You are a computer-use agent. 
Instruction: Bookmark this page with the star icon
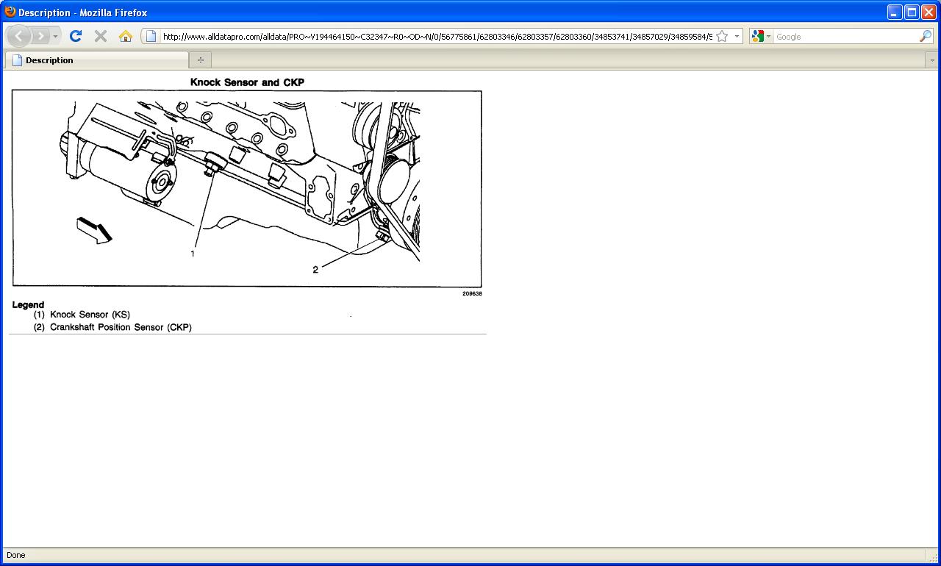click(722, 36)
